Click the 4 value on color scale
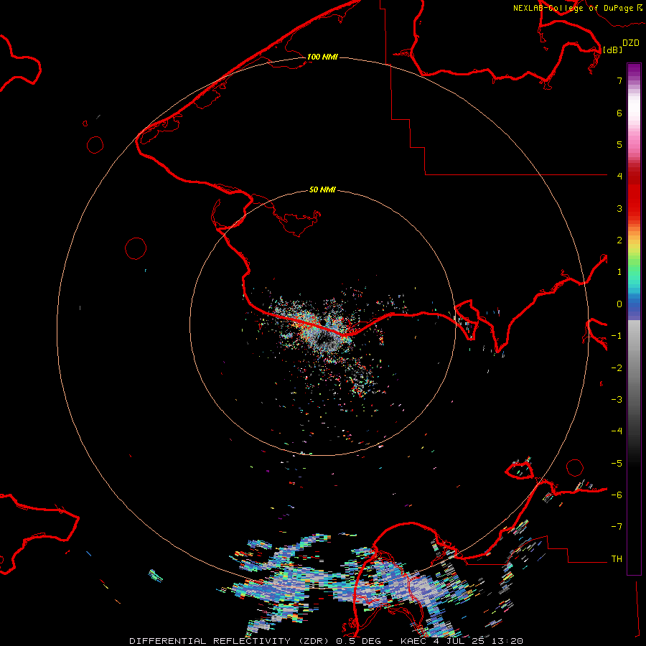 619,177
